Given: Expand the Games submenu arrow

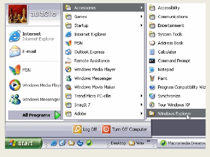Looking at the screenshot, I should (x=141, y=17).
